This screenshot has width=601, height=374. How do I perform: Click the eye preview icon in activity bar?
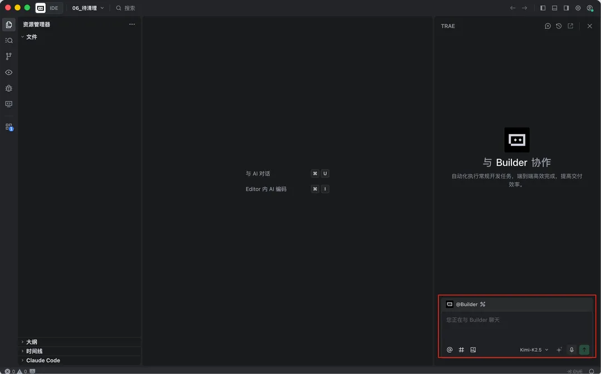[9, 72]
